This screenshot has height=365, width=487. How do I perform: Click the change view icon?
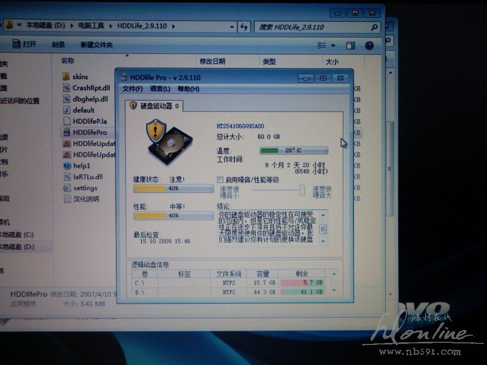pos(321,45)
